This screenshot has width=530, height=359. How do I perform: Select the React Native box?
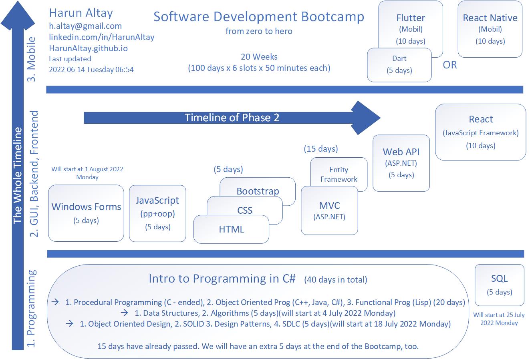490,29
